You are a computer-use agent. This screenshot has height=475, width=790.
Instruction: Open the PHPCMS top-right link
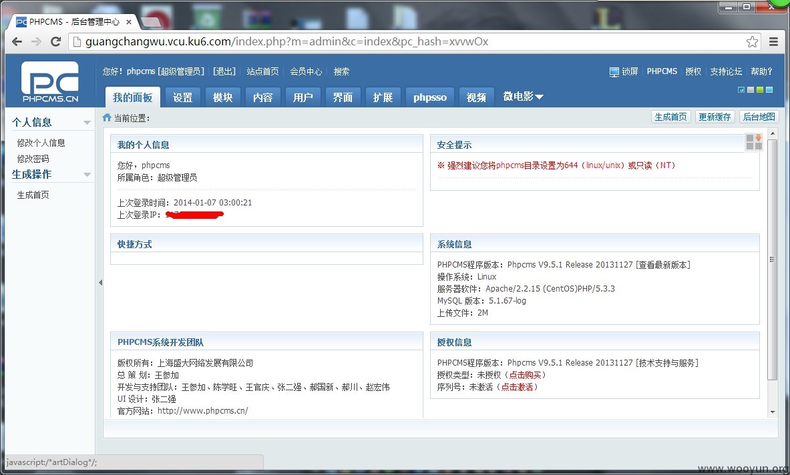(662, 71)
